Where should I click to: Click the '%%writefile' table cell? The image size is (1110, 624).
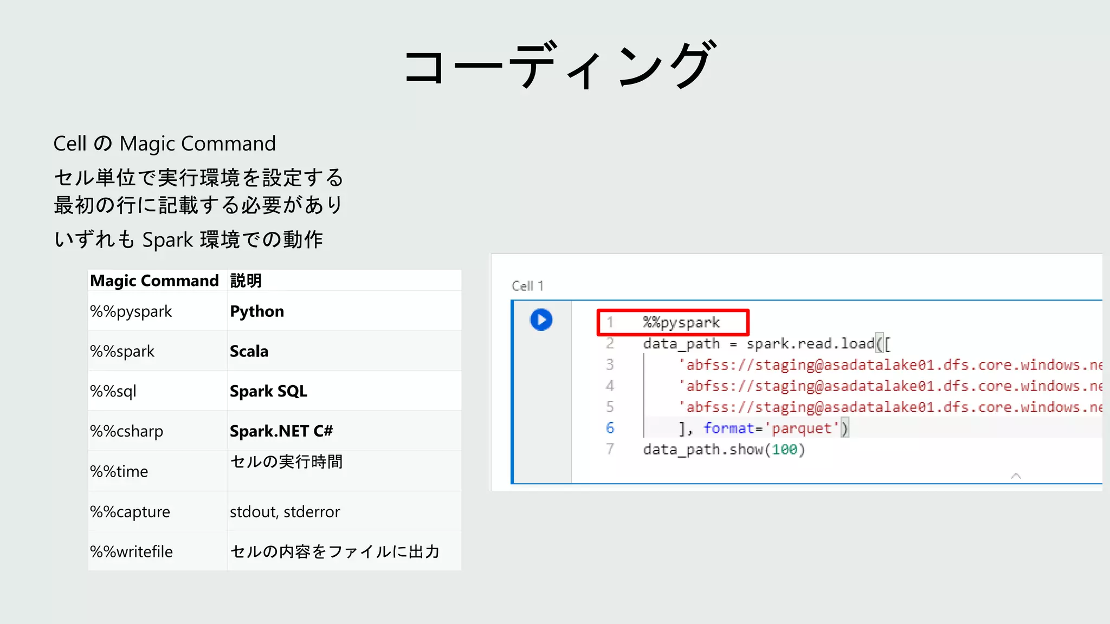pos(158,551)
